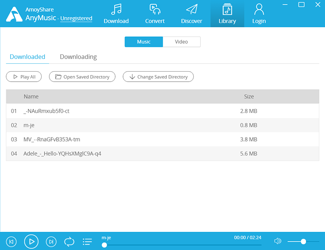Close the AnyMusic window

[318, 5]
